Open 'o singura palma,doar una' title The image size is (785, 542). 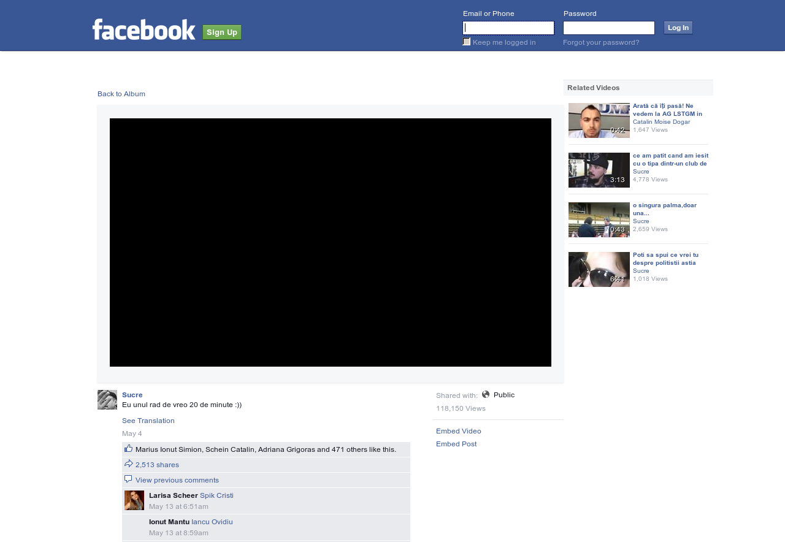(665, 209)
